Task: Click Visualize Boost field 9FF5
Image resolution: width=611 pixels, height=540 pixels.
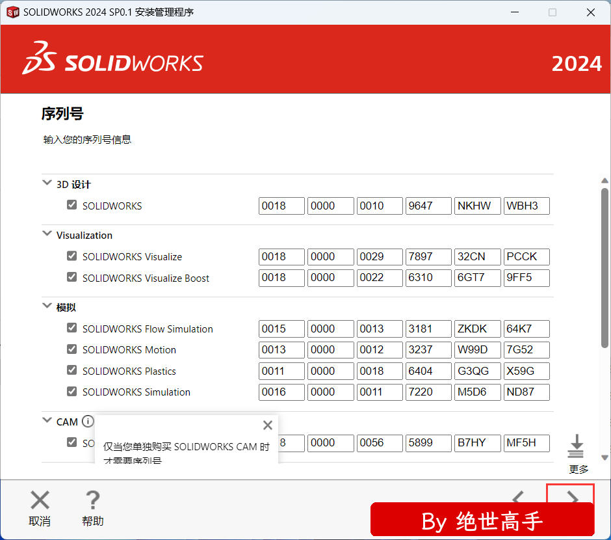Action: pyautogui.click(x=526, y=278)
